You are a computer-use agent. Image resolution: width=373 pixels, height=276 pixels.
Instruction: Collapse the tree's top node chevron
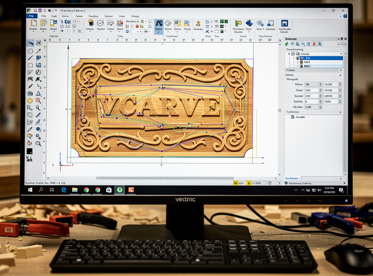coord(289,54)
